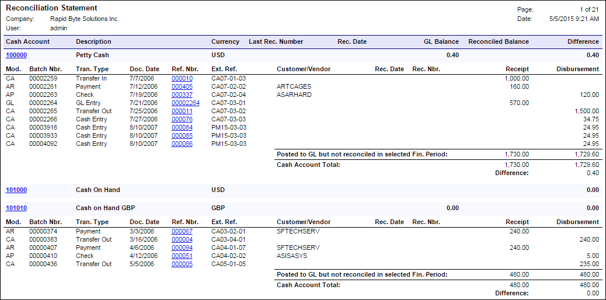Open cash account 101000 link
606x300 pixels.
[16, 190]
